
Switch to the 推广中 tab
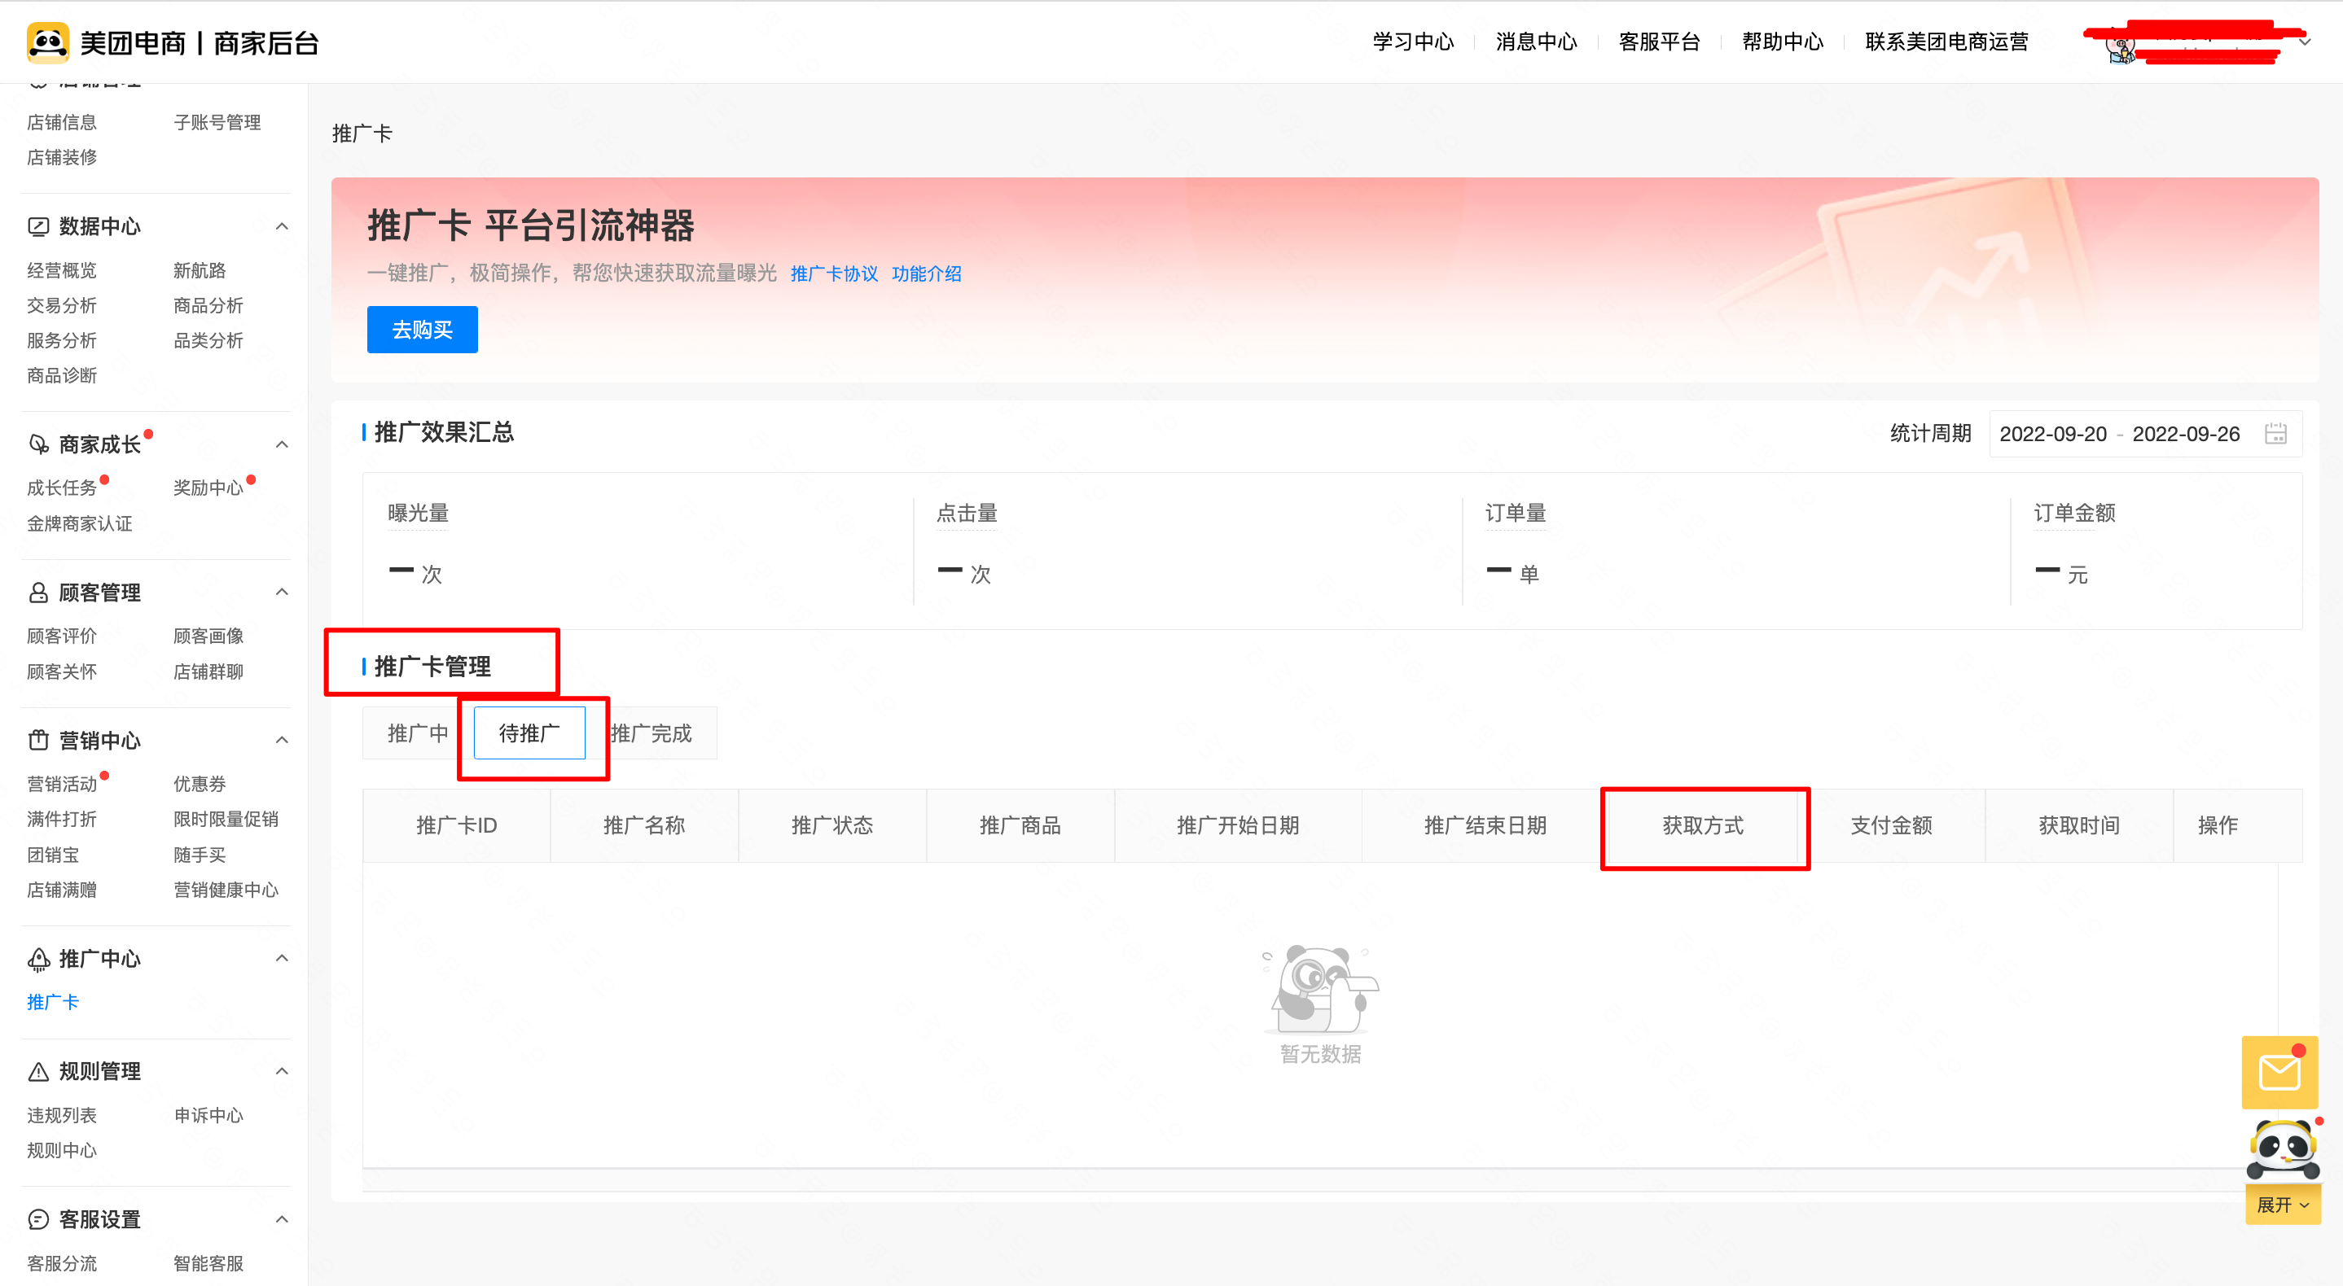point(418,733)
